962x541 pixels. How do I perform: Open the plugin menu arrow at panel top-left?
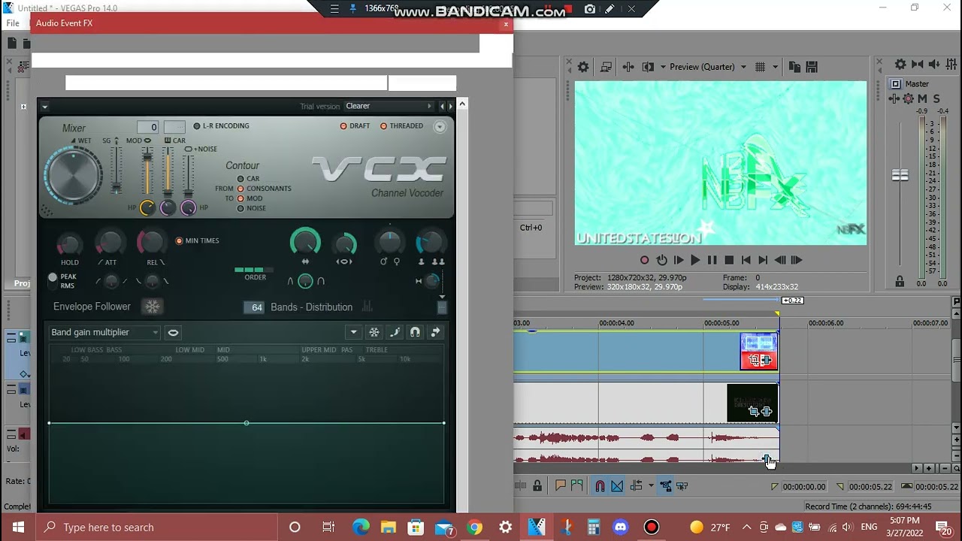pos(44,107)
